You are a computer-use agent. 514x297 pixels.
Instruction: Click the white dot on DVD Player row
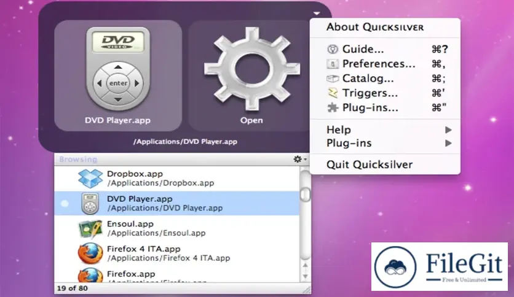65,204
